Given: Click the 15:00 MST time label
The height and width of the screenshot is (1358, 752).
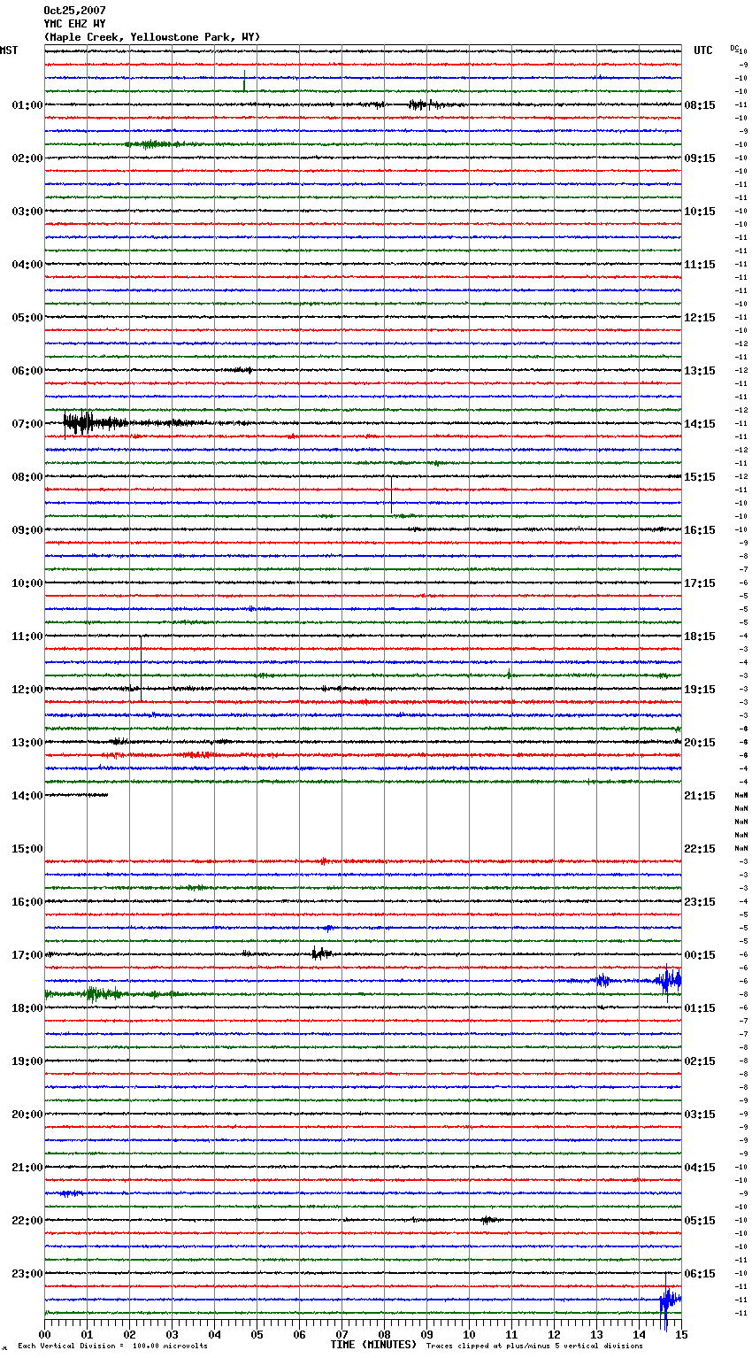Looking at the screenshot, I should [x=27, y=849].
